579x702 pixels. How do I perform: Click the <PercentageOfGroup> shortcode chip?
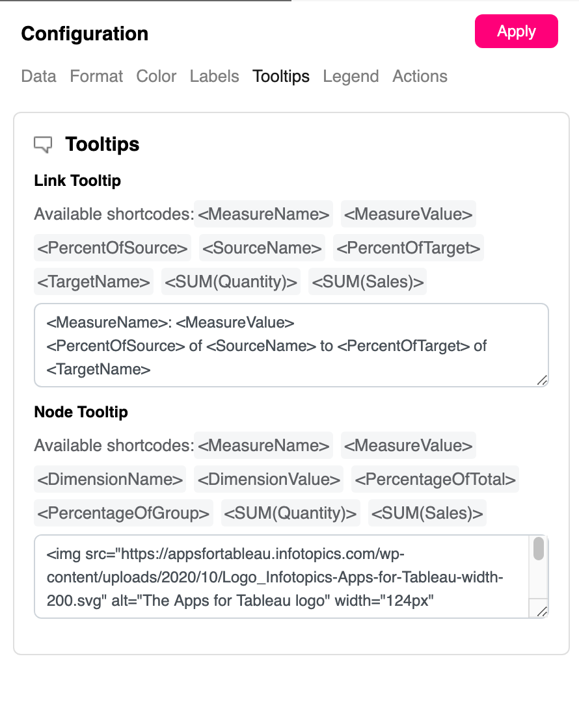tap(124, 513)
